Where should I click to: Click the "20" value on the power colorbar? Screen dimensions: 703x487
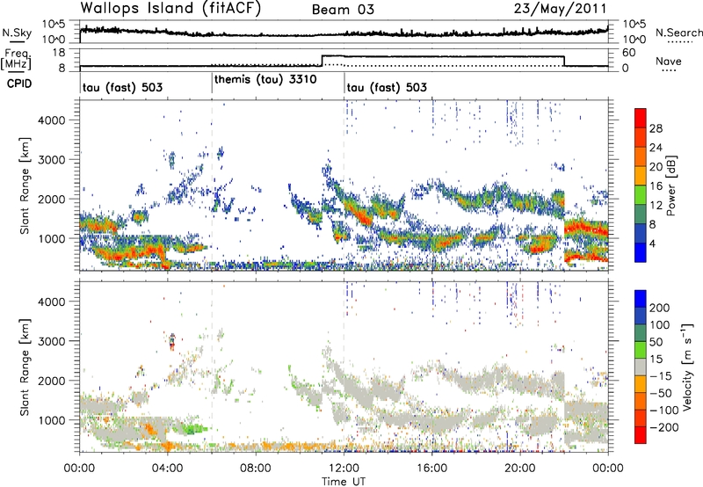click(x=656, y=167)
